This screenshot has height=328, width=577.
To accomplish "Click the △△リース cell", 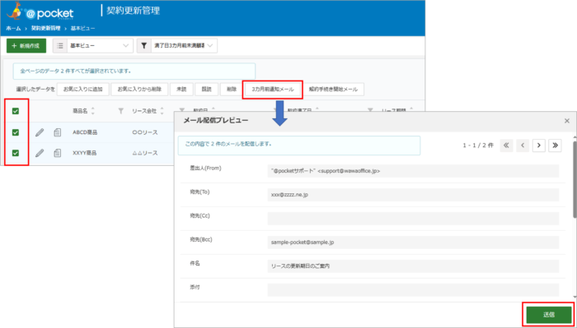I will click(x=145, y=153).
